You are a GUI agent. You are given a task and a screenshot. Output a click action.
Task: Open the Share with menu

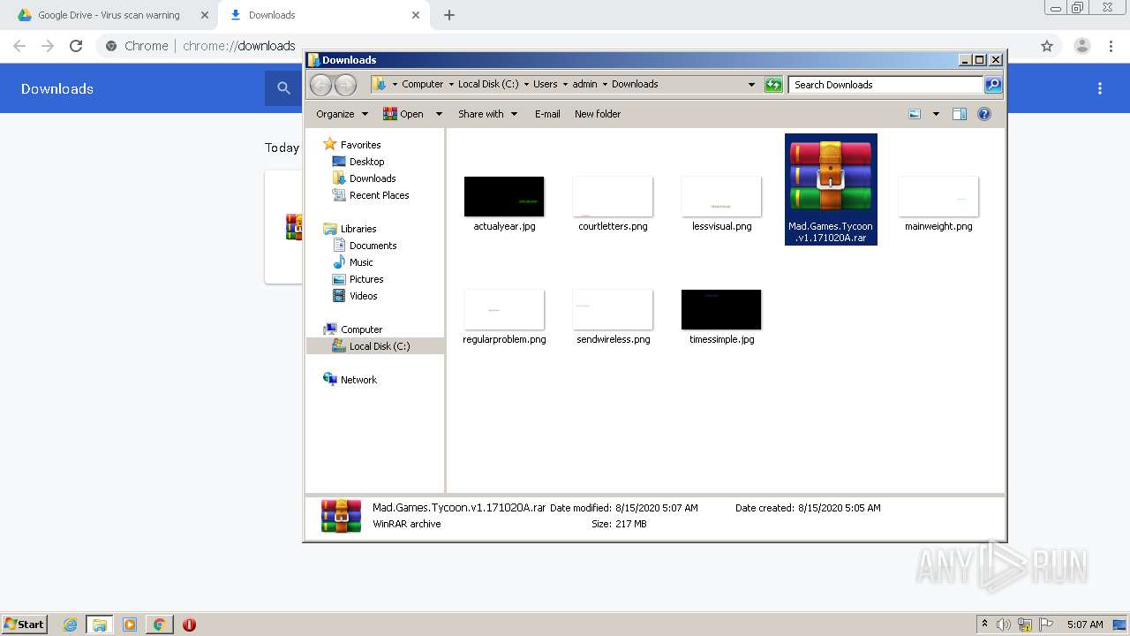tap(487, 114)
